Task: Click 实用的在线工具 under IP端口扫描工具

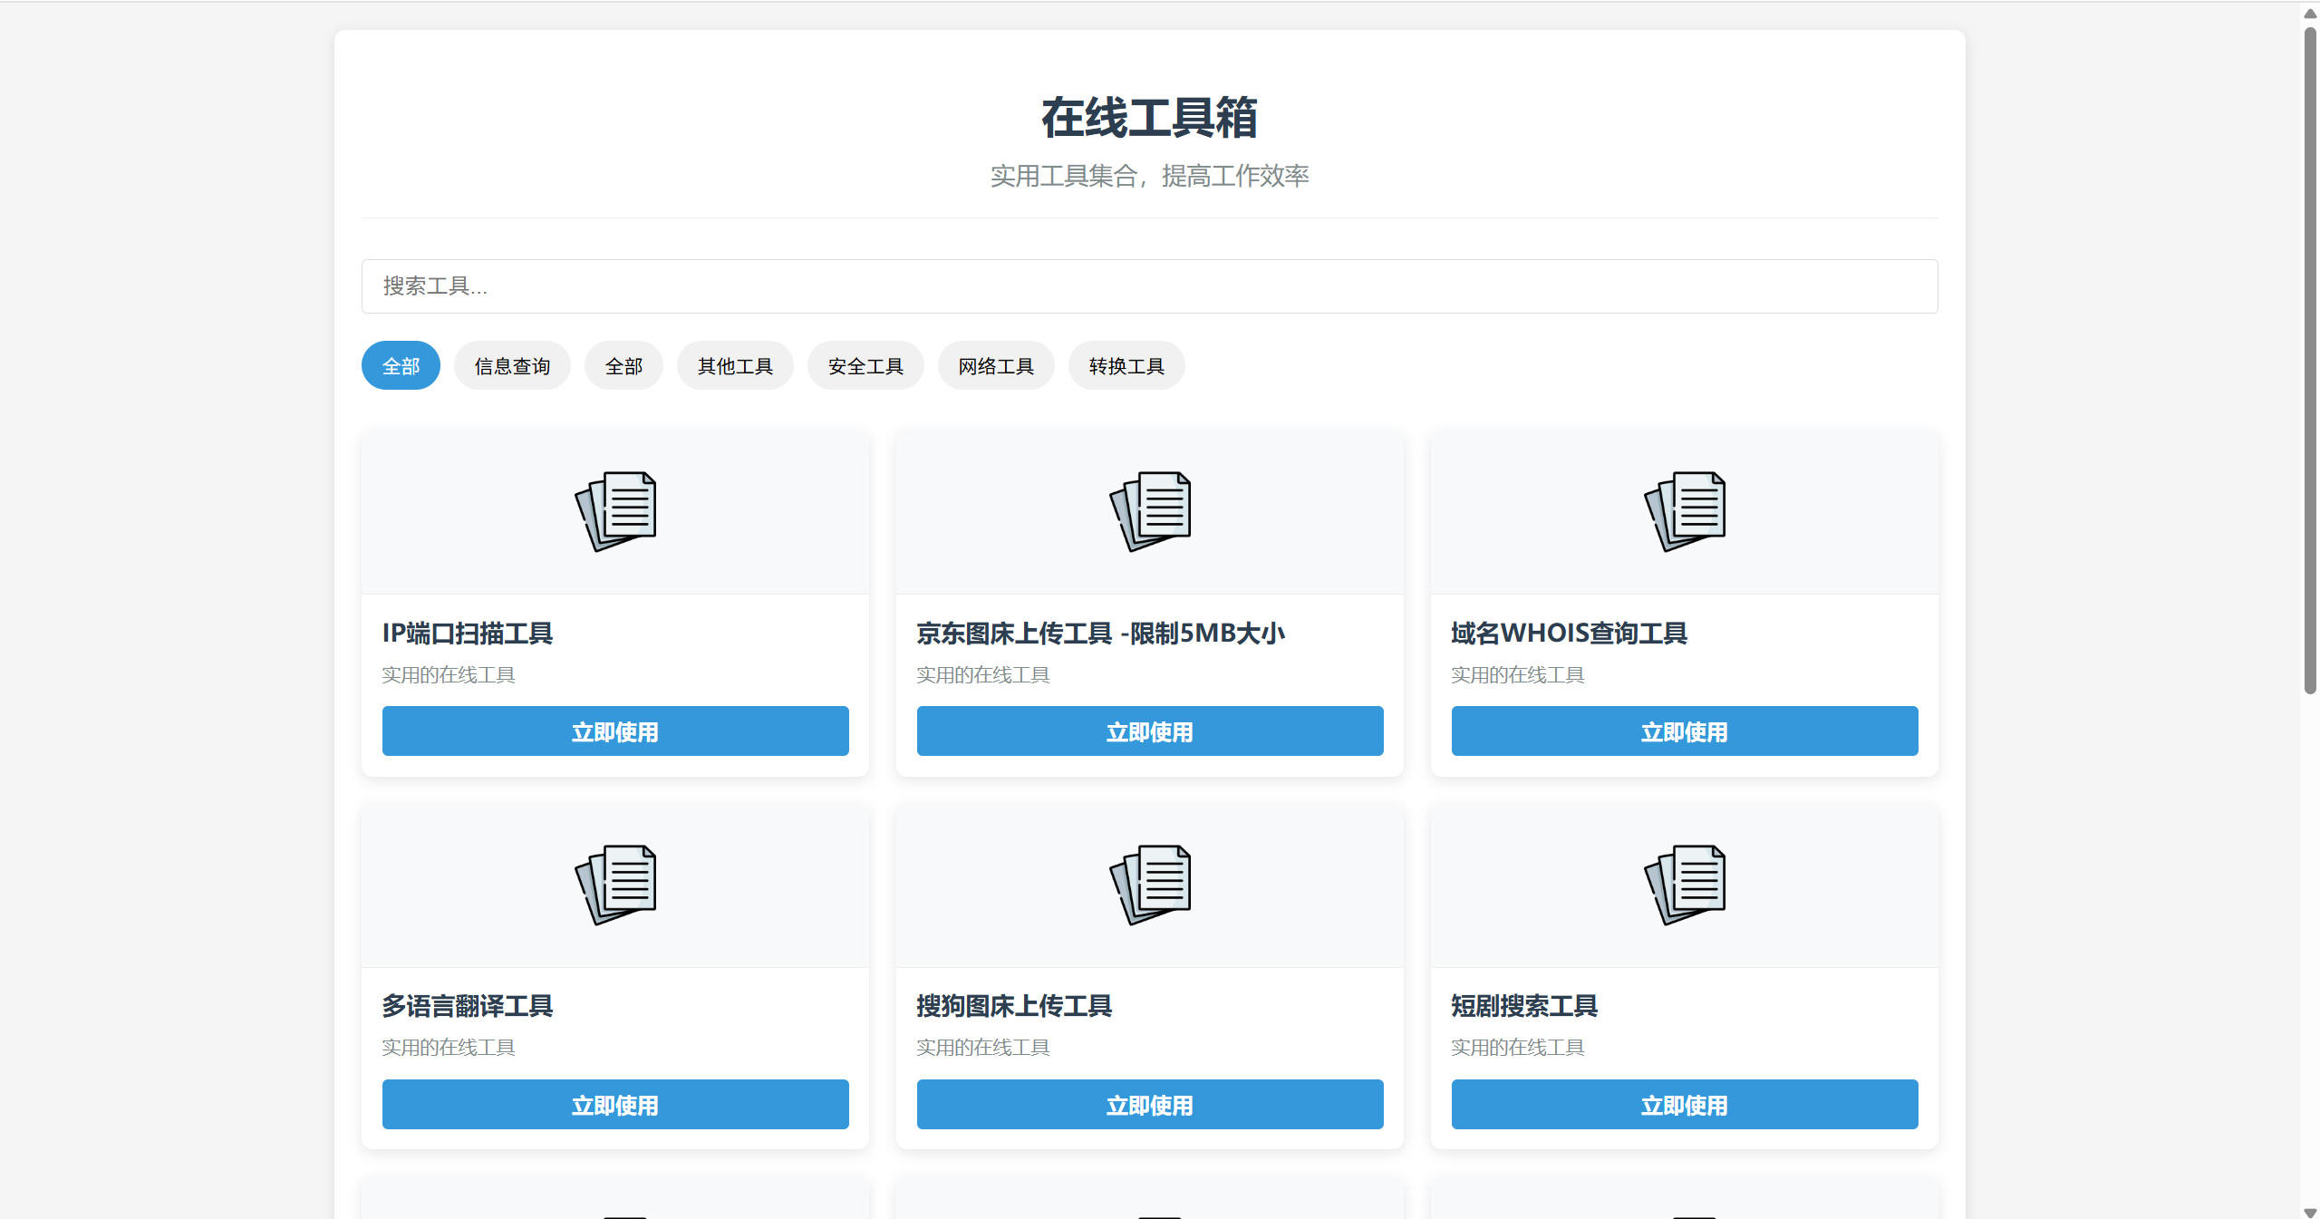Action: click(449, 674)
